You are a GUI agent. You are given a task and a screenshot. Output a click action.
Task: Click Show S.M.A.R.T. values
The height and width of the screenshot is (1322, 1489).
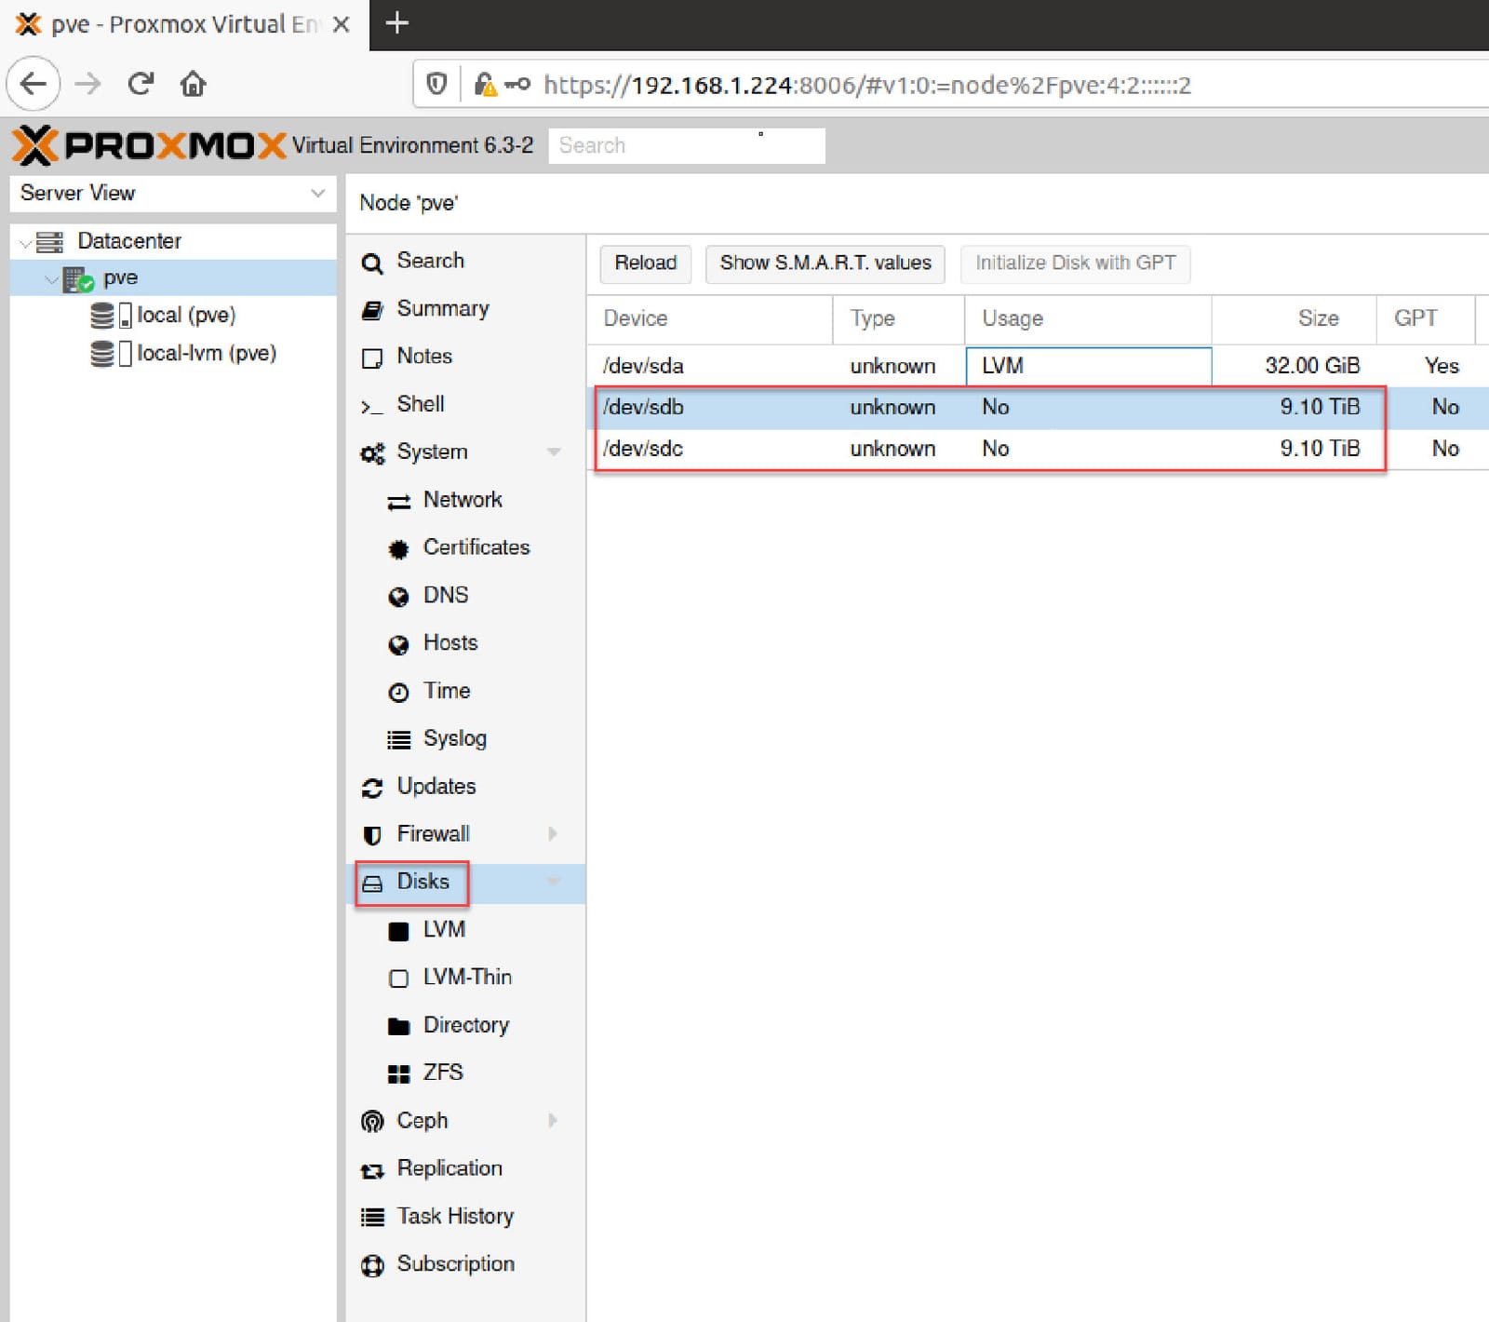pyautogui.click(x=825, y=263)
